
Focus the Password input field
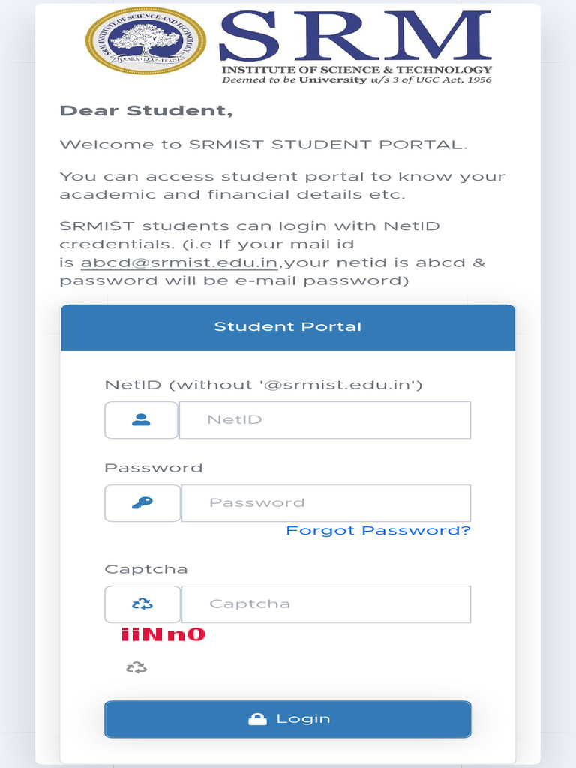click(326, 503)
